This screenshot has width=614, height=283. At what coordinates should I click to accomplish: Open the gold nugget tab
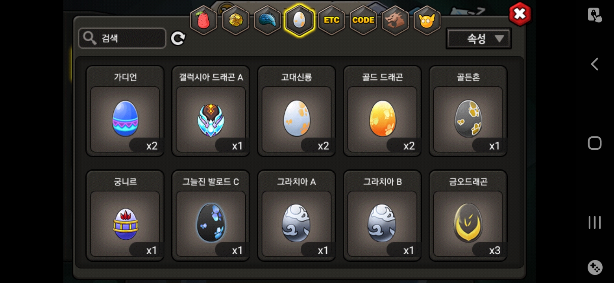pos(236,20)
